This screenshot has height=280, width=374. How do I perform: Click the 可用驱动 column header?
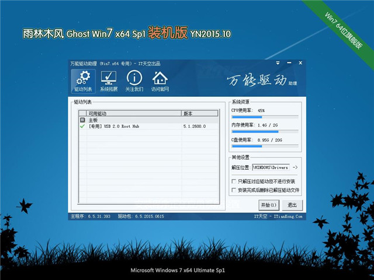click(134, 113)
